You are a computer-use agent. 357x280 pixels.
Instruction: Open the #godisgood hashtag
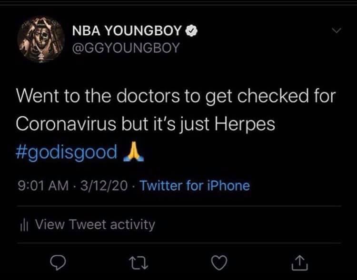67,152
